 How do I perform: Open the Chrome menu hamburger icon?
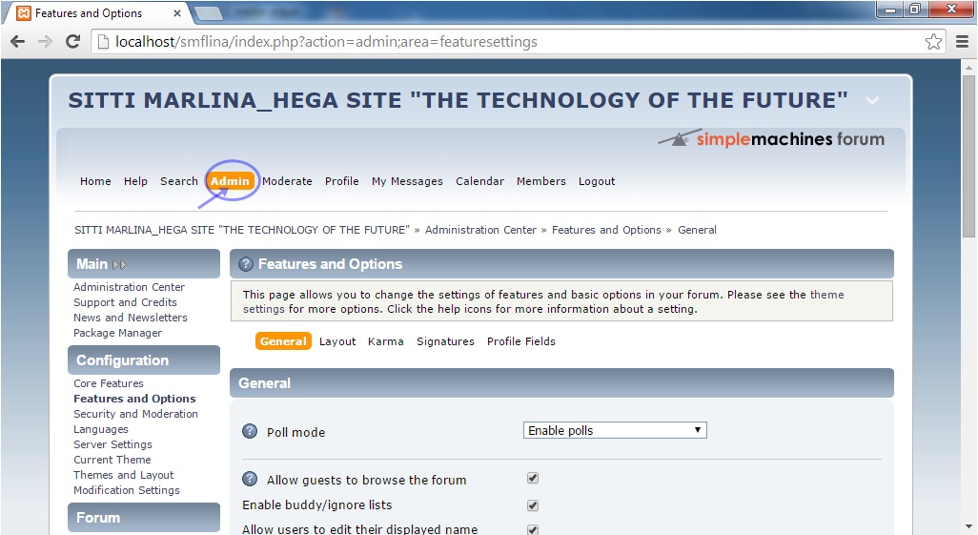959,42
